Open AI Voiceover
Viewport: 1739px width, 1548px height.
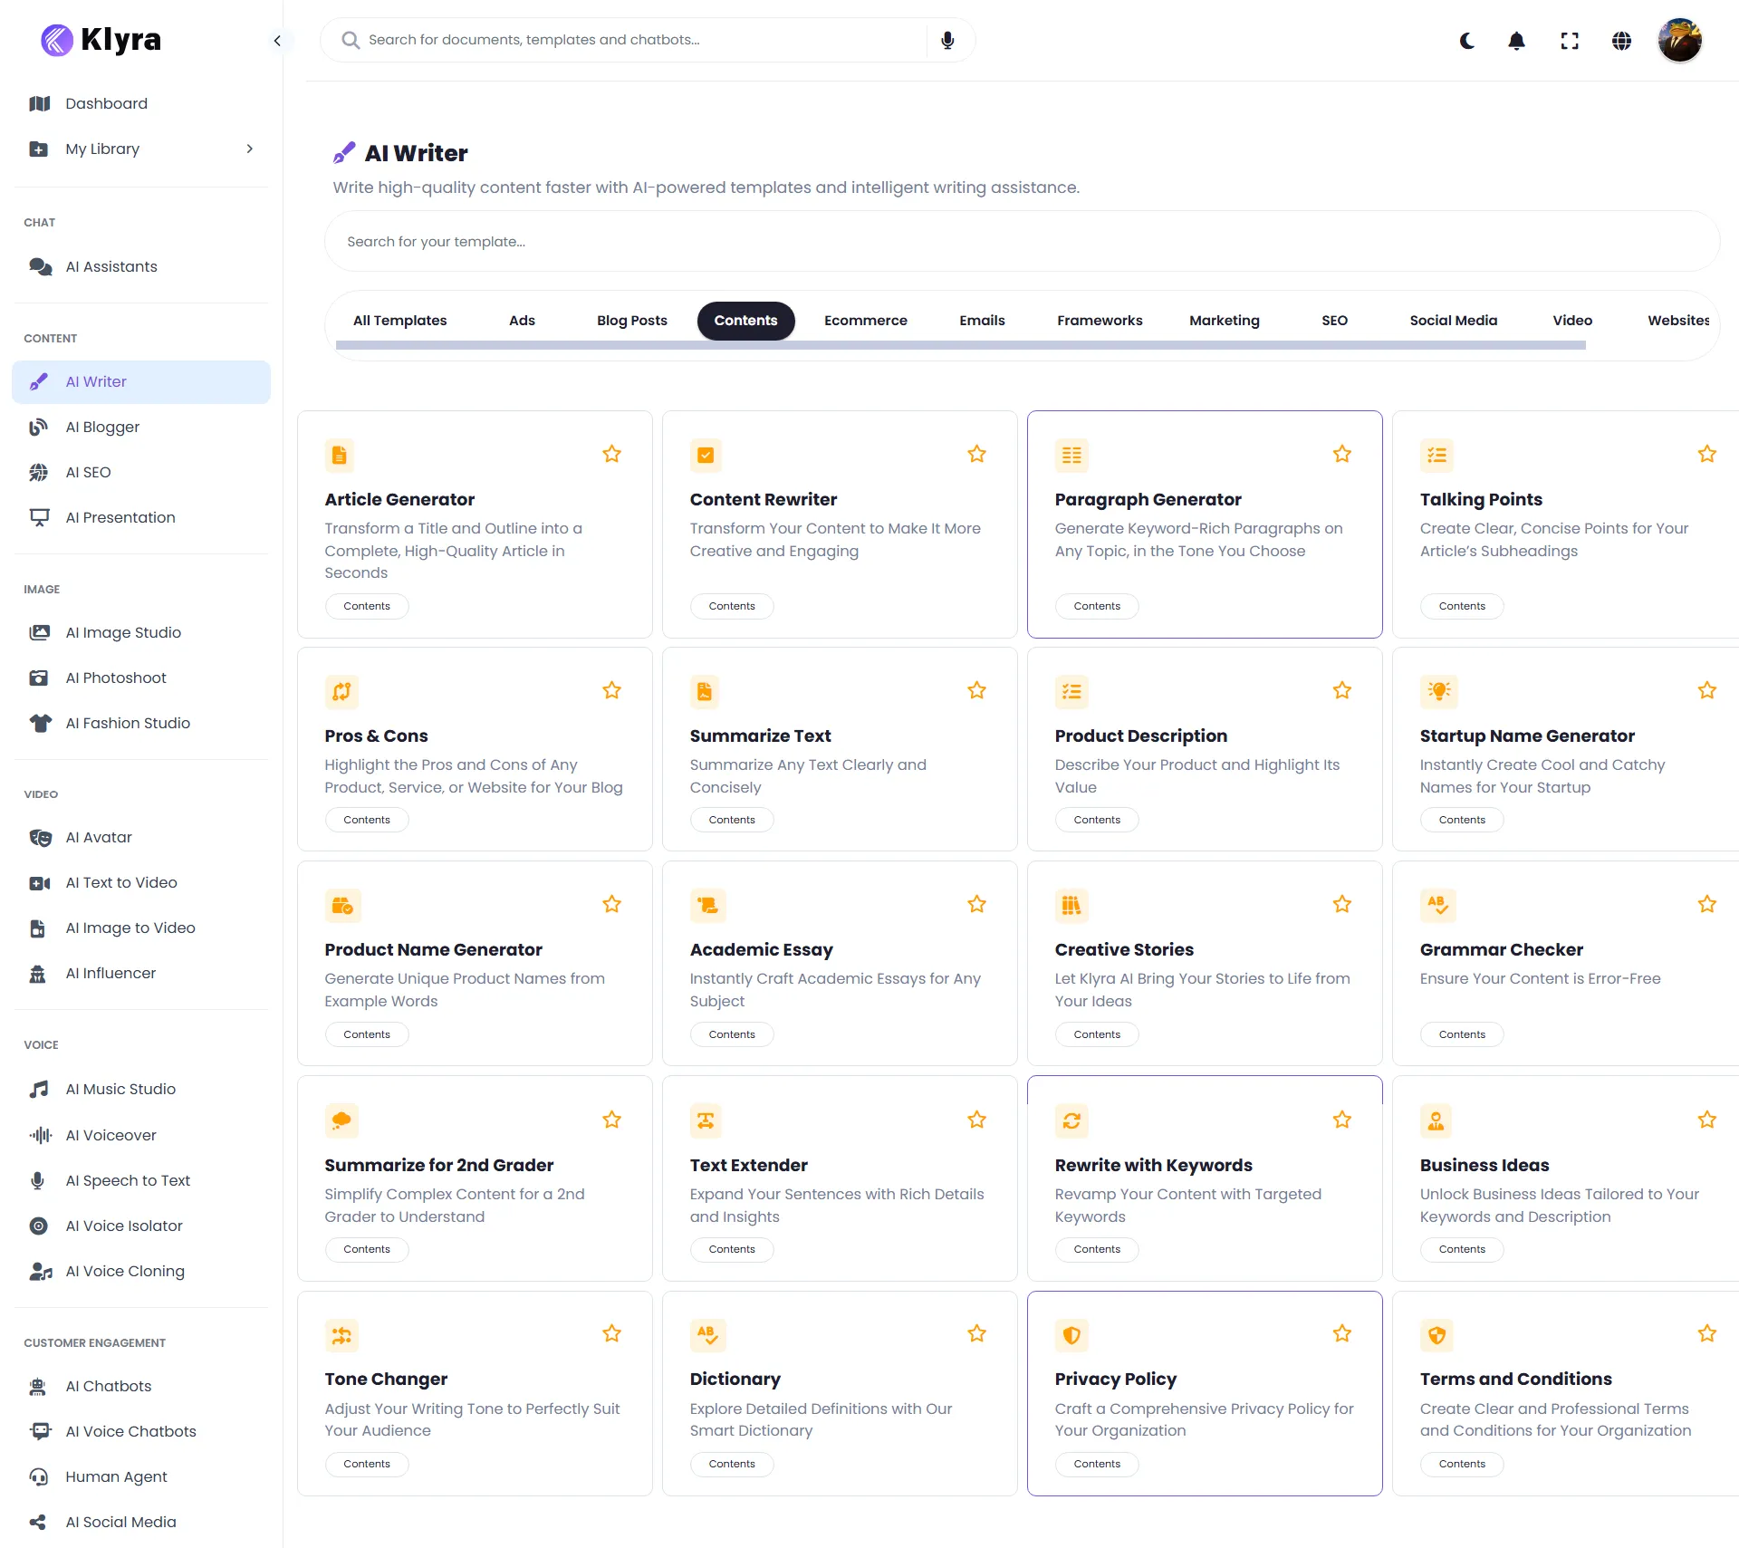pyautogui.click(x=141, y=1135)
